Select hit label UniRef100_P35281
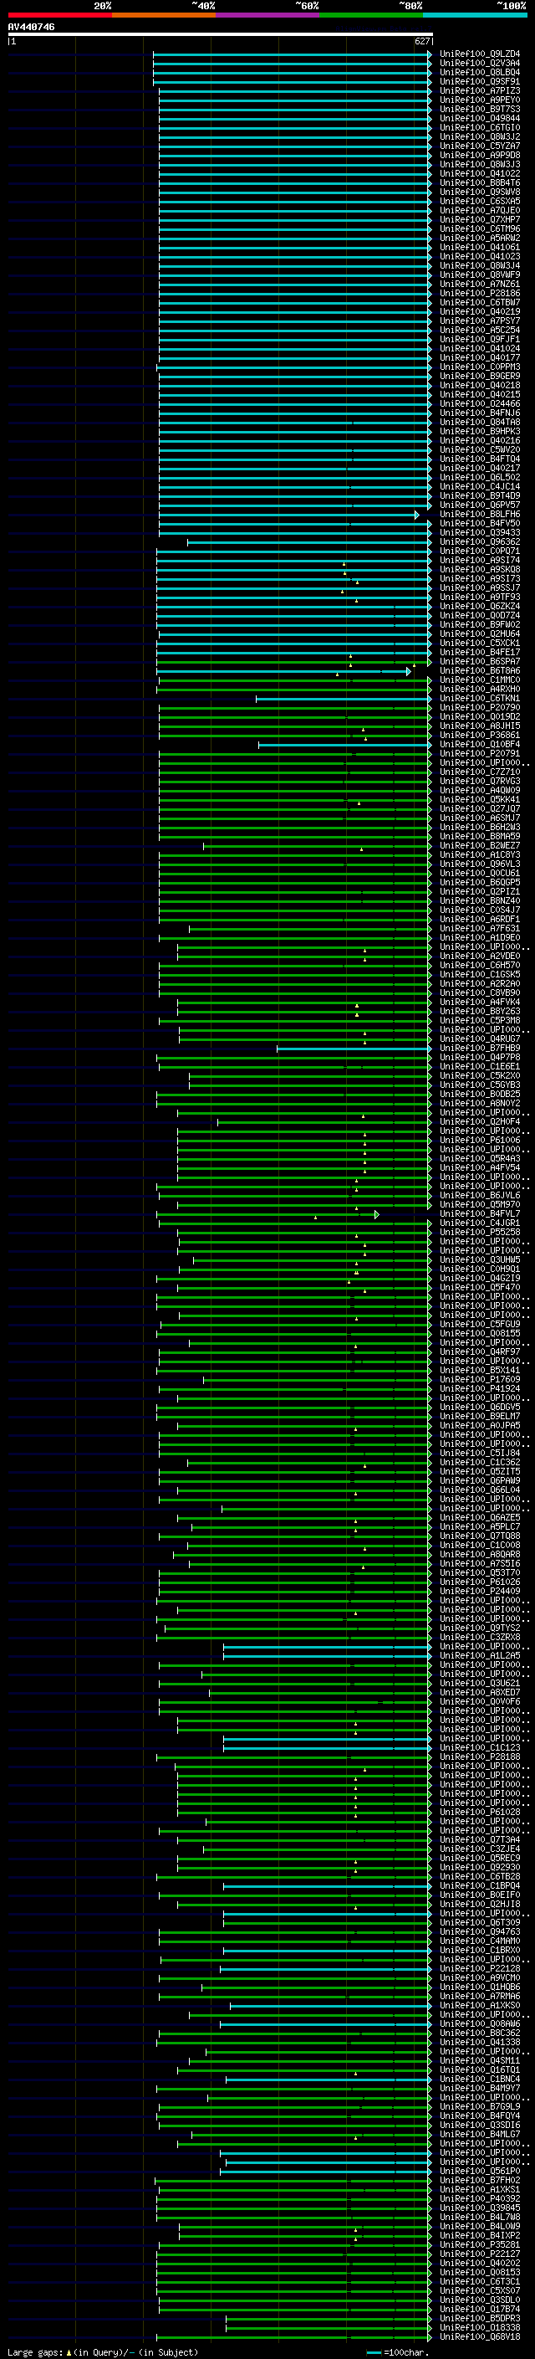The width and height of the screenshot is (535, 2359). [x=480, y=2244]
